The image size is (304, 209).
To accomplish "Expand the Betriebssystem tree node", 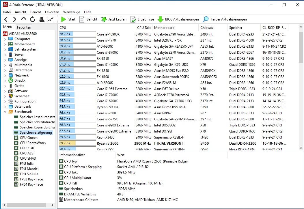I will pyautogui.click(x=5, y=50).
